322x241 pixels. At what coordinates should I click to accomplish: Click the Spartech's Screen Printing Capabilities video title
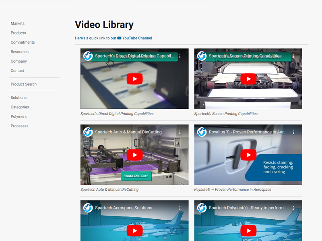[245, 56]
